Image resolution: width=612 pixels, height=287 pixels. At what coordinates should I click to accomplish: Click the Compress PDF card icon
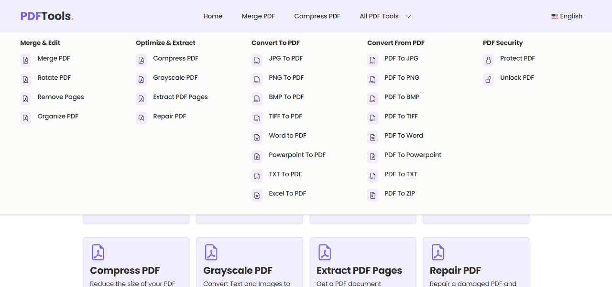(98, 252)
